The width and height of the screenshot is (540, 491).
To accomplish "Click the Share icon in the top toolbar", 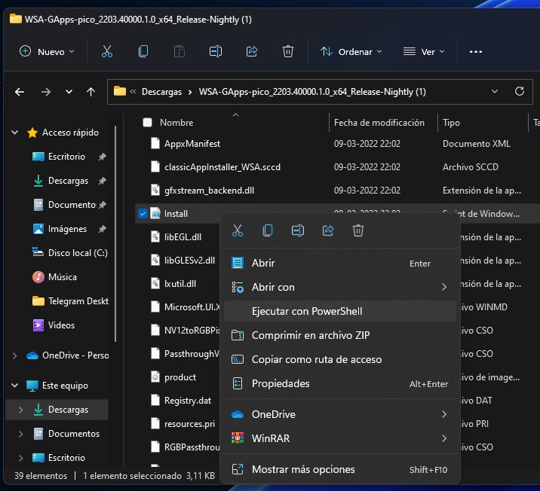I will 252,51.
